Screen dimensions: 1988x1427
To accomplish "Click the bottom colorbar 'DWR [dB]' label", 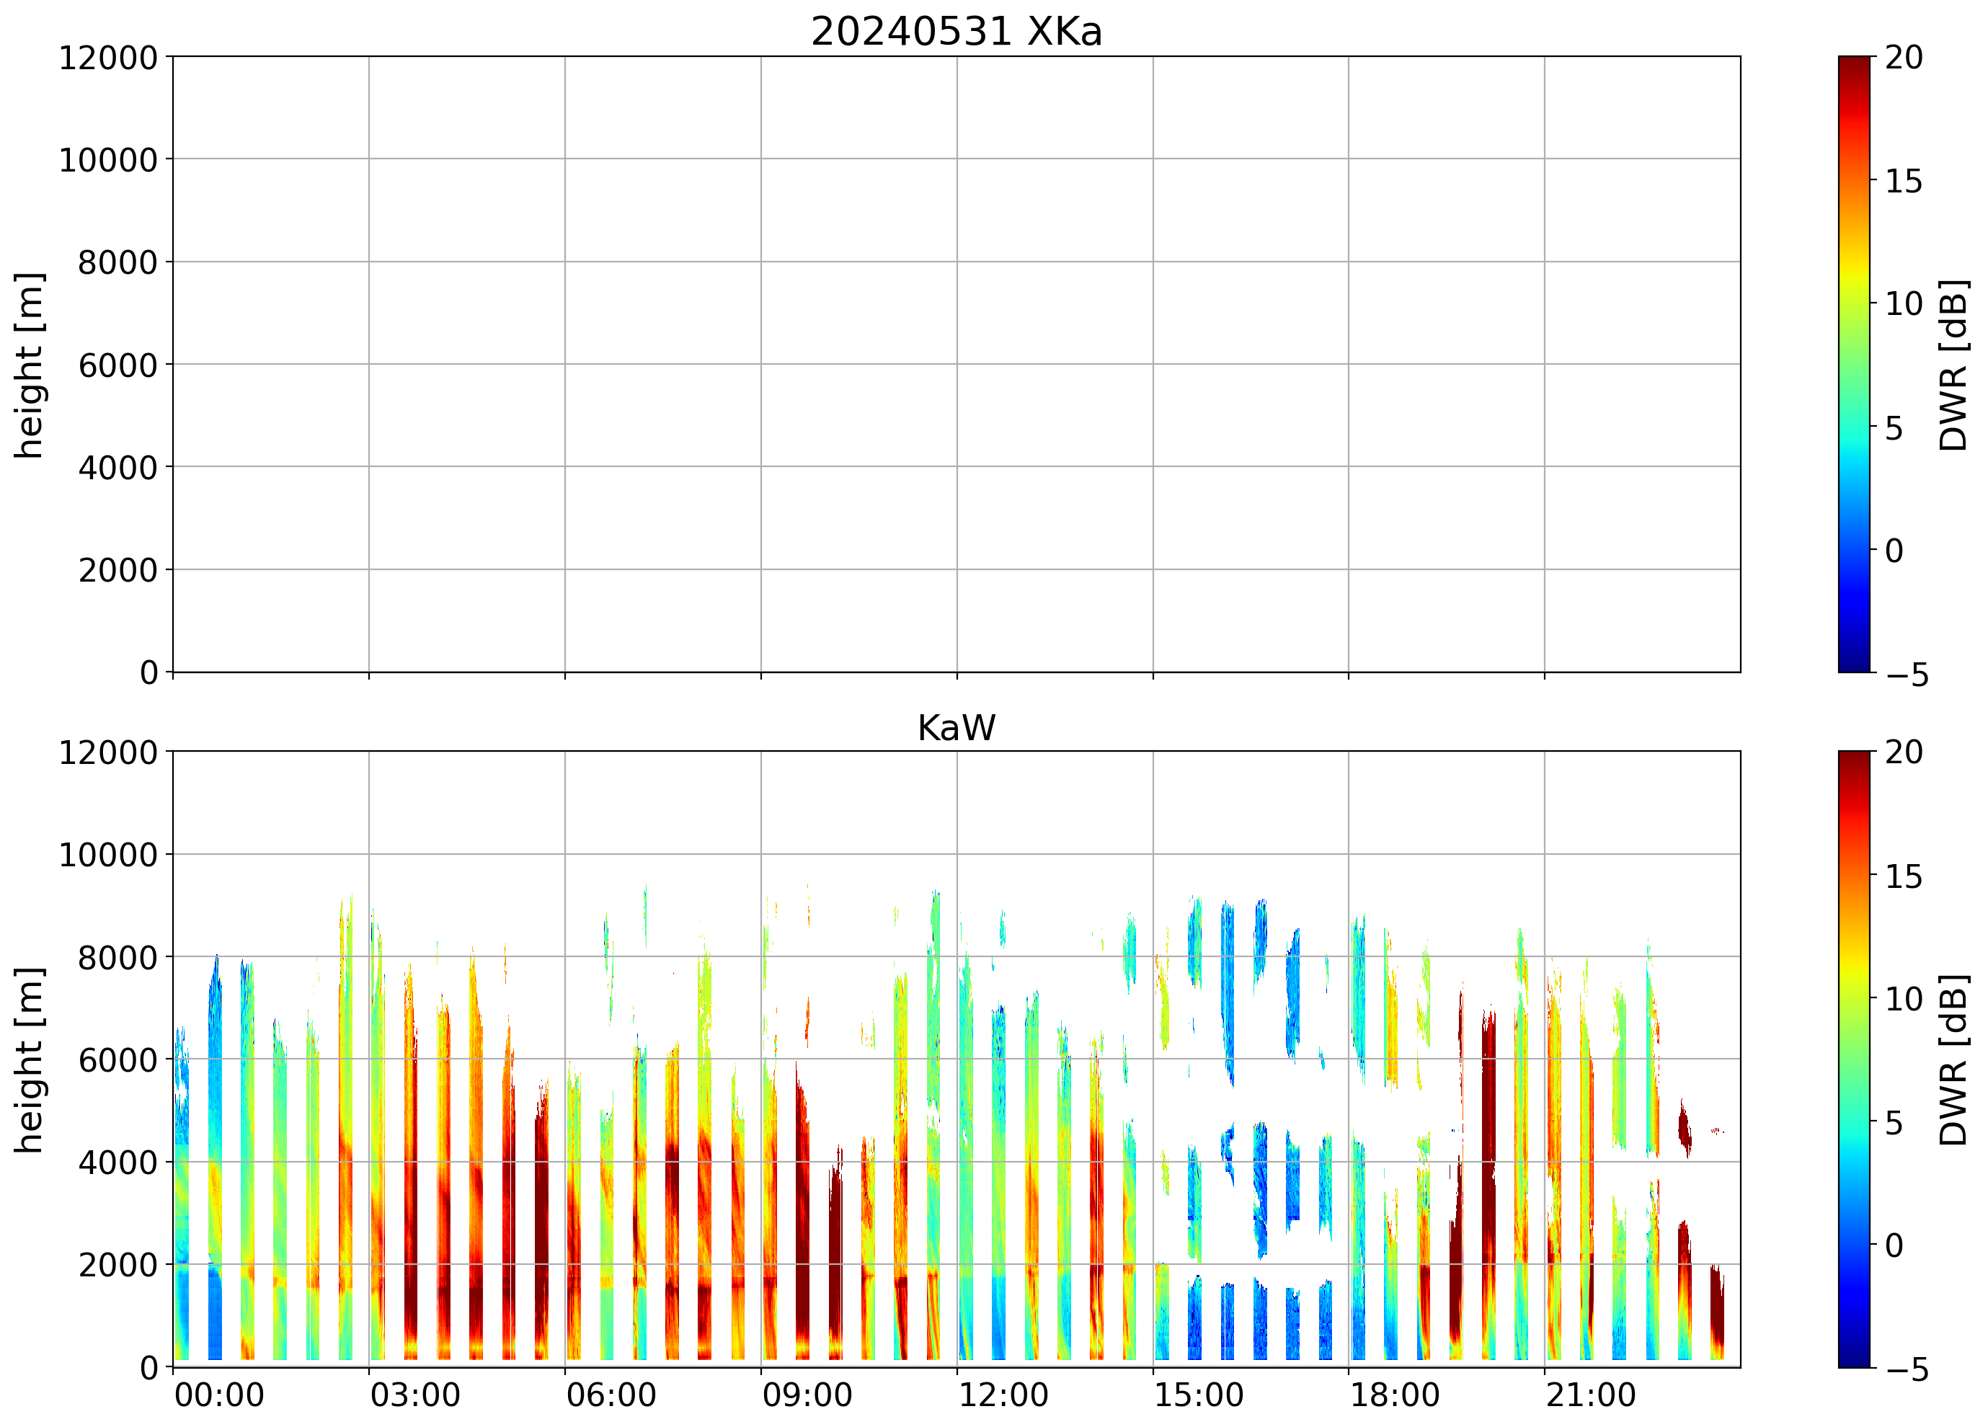I will 1954,1059.
